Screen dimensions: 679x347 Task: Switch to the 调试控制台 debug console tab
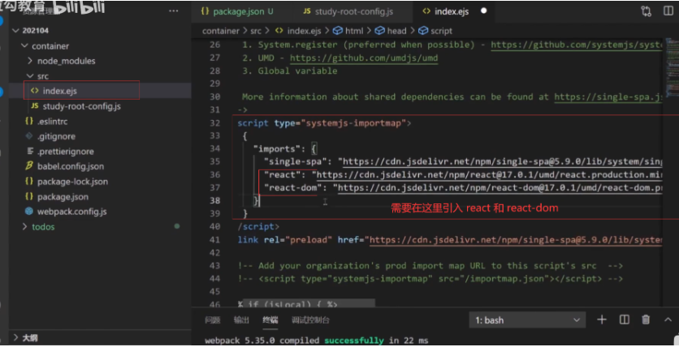click(x=310, y=320)
